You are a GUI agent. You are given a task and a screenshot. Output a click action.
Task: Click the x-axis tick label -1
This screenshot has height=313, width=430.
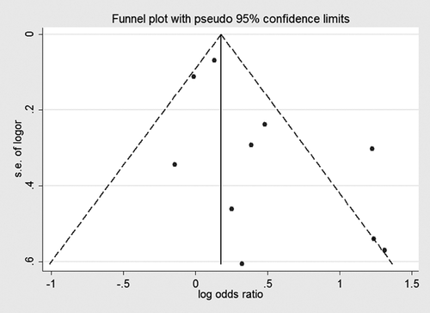51,284
